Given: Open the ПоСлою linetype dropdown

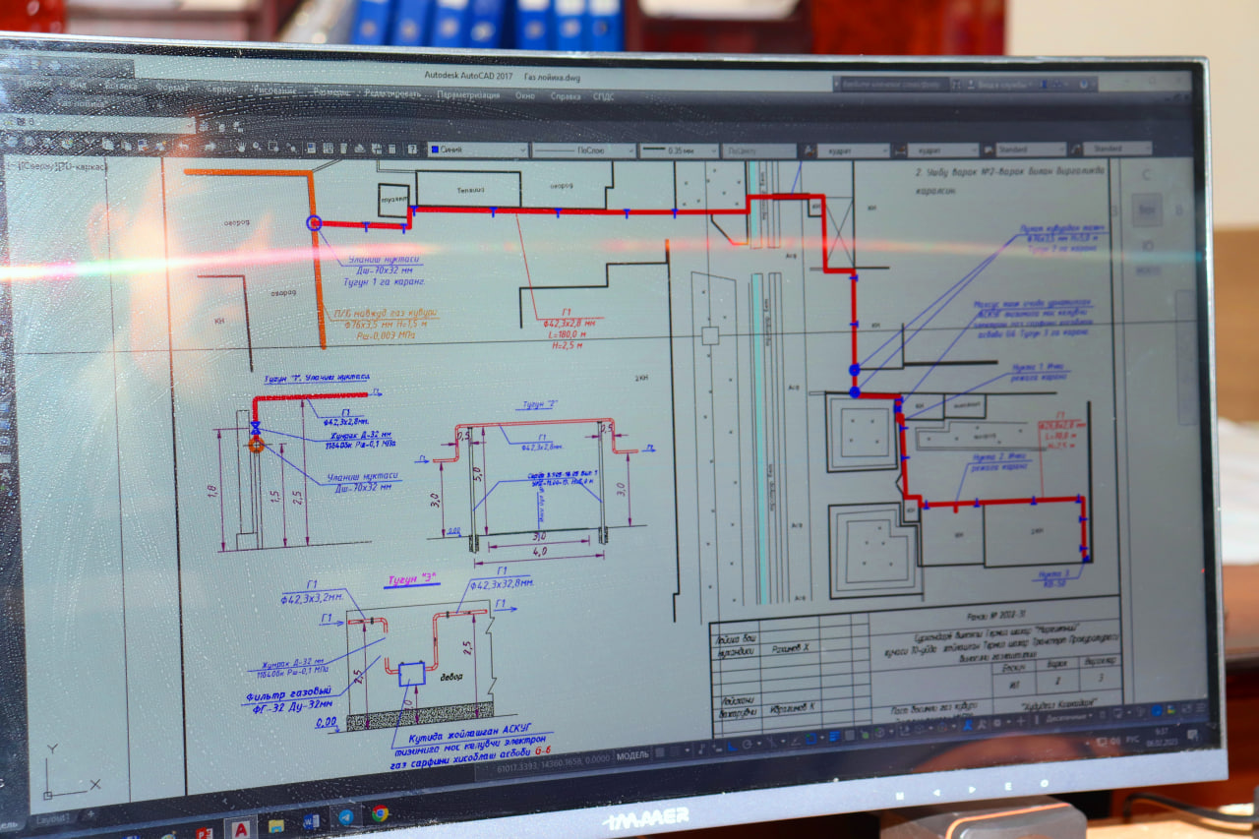Looking at the screenshot, I should pos(583,150).
